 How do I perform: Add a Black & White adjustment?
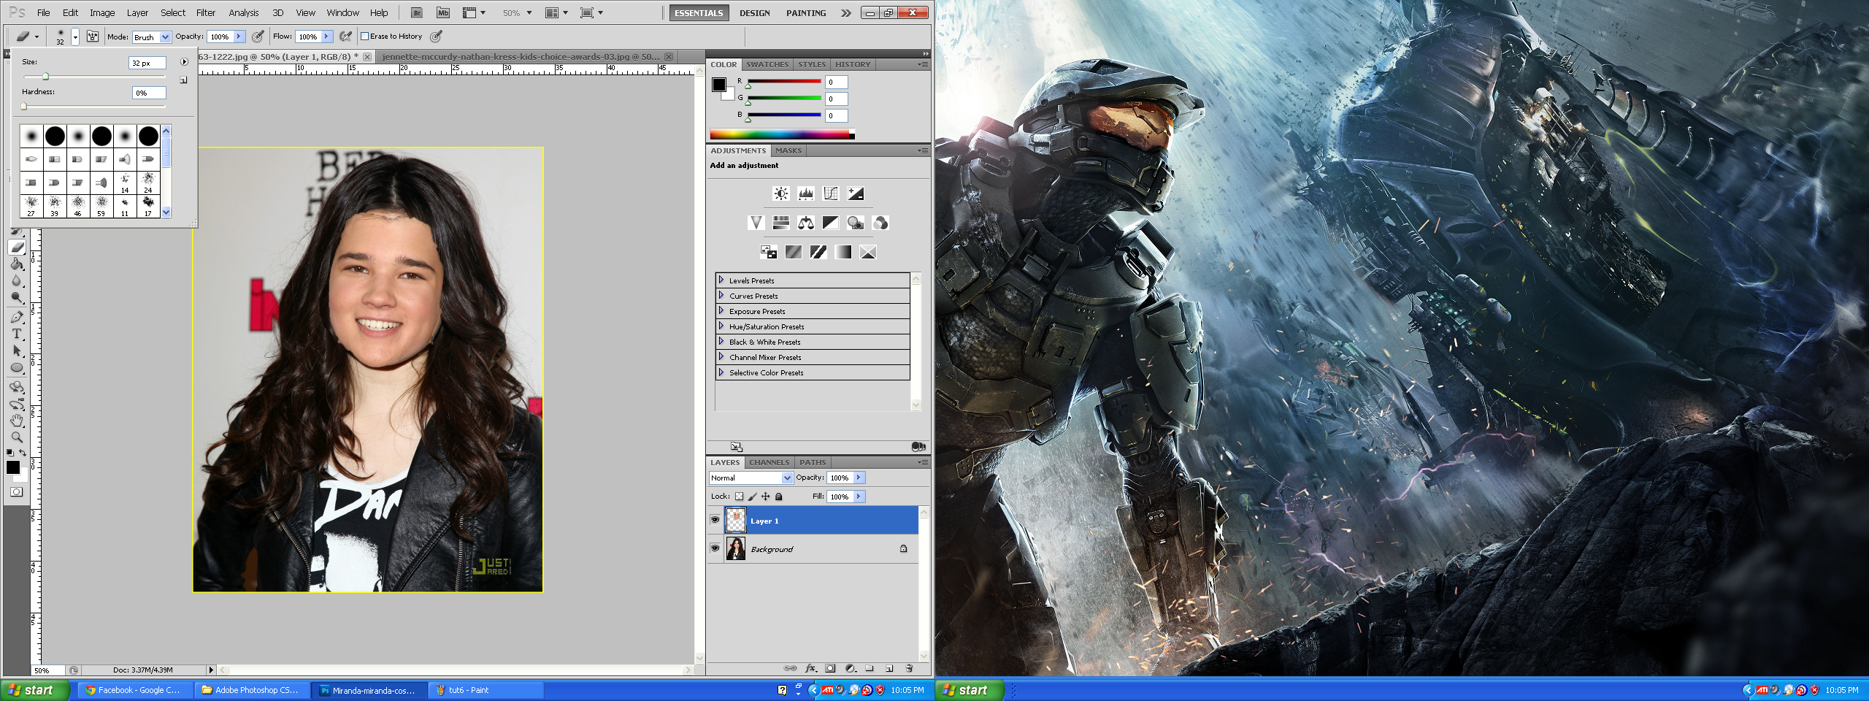[831, 223]
